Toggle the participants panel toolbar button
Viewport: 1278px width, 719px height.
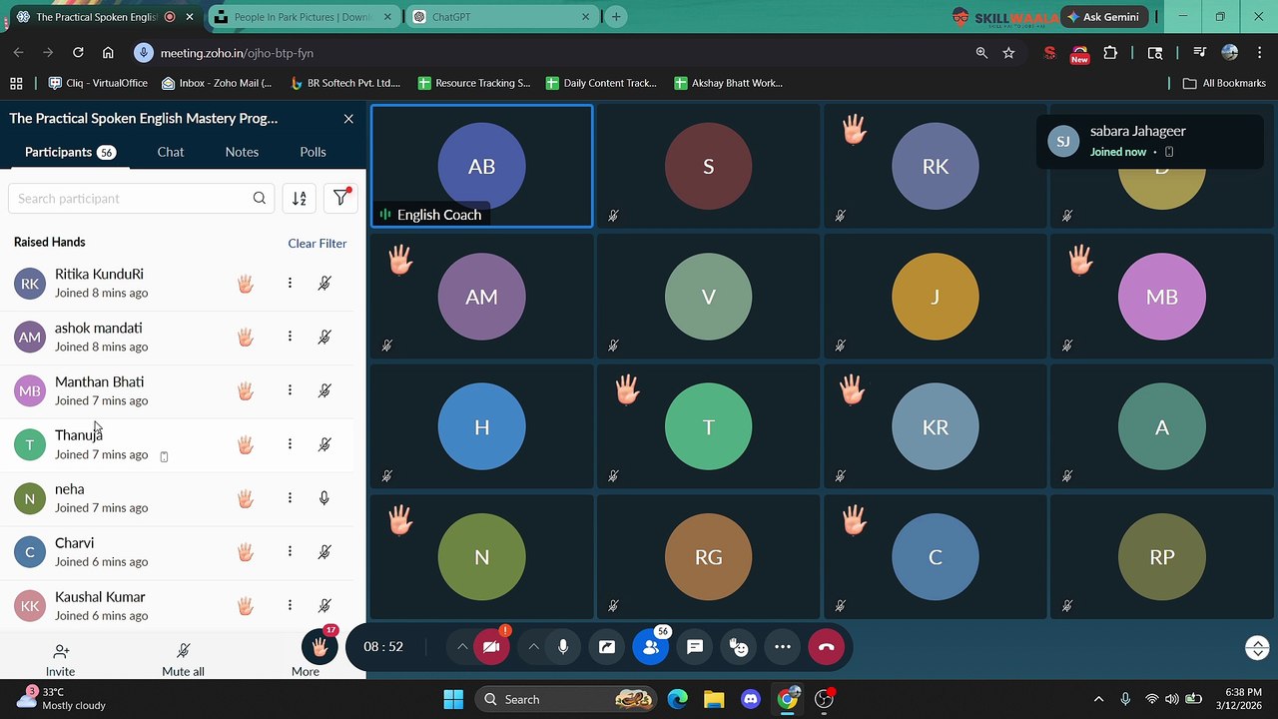click(651, 647)
